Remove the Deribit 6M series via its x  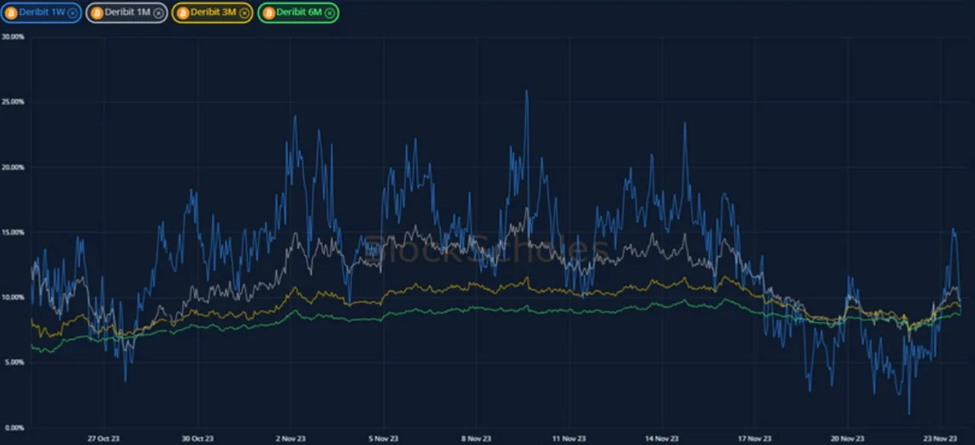(x=330, y=13)
